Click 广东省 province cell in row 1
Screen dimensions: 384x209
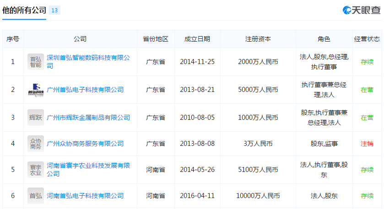[156, 62]
